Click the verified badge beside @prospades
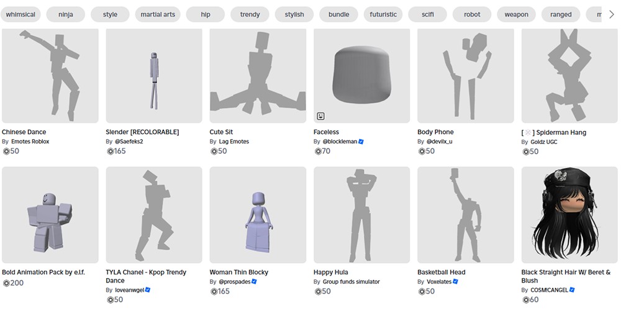 pyautogui.click(x=254, y=282)
